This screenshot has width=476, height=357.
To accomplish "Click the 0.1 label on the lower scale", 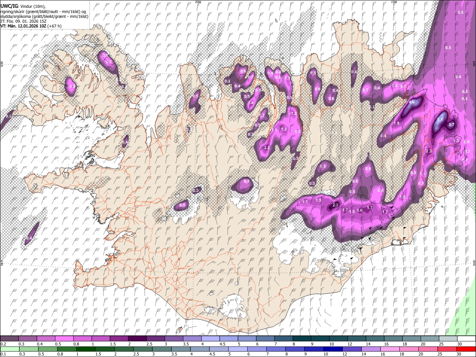I will (x=3, y=354).
